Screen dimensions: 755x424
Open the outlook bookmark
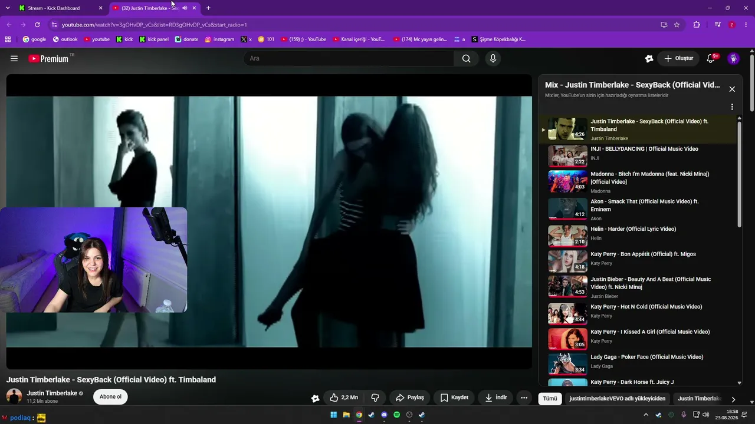[x=65, y=39]
